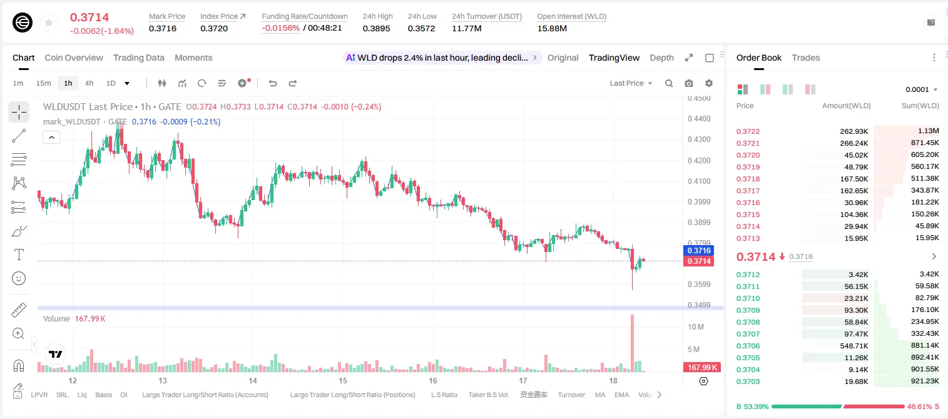This screenshot has height=419, width=948.
Task: Open the emoji sticker tool
Action: click(x=19, y=278)
